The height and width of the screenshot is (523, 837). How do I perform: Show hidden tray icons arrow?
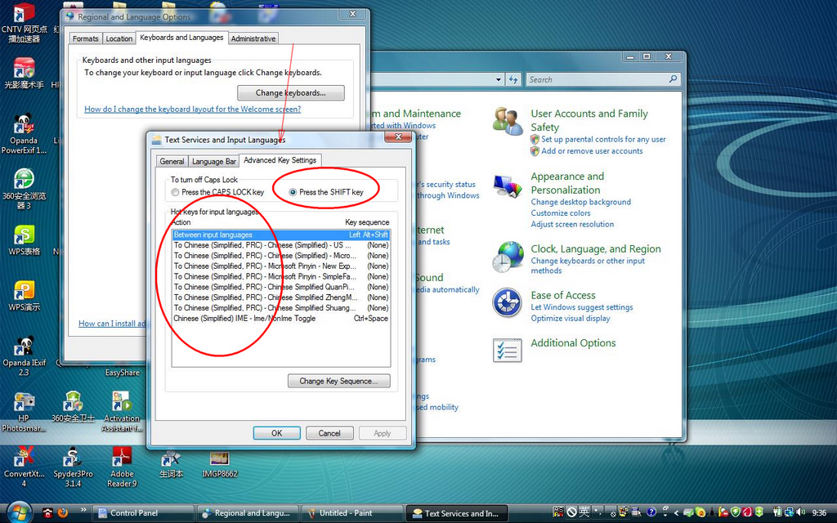pyautogui.click(x=676, y=513)
